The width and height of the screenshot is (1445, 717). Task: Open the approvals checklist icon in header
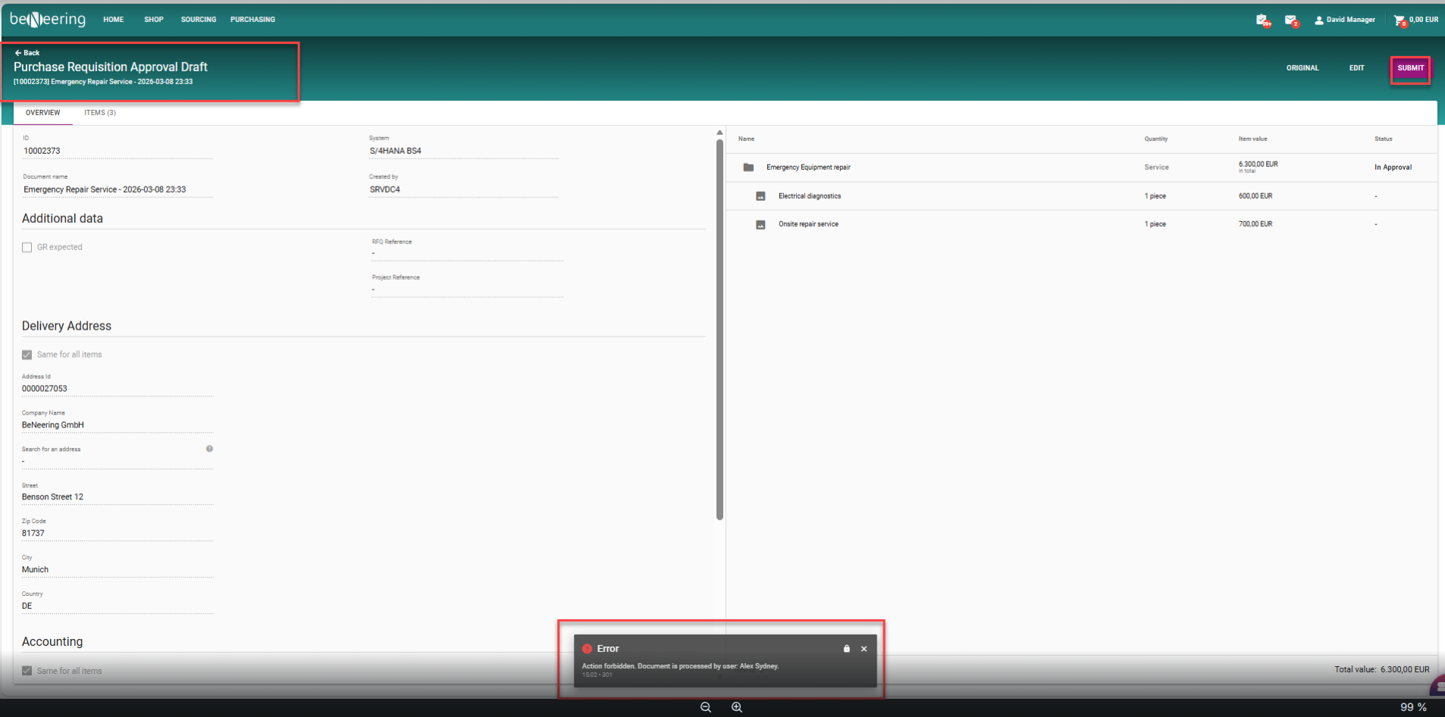pos(1262,20)
